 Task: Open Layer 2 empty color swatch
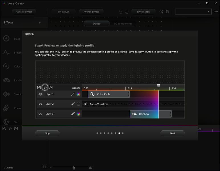[79, 104]
